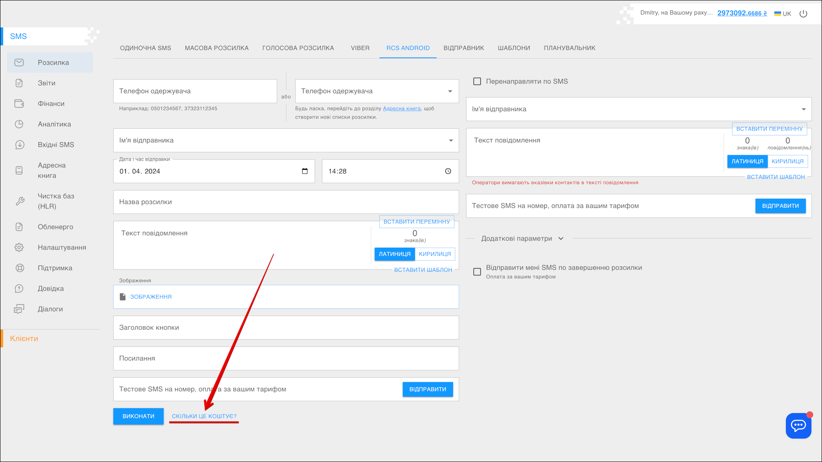
Task: Open the live chat bubble icon
Action: [x=798, y=425]
